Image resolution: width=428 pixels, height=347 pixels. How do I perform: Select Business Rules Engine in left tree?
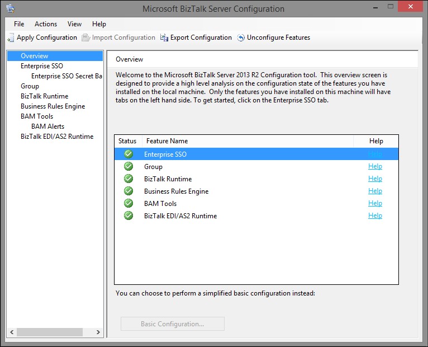pyautogui.click(x=53, y=106)
